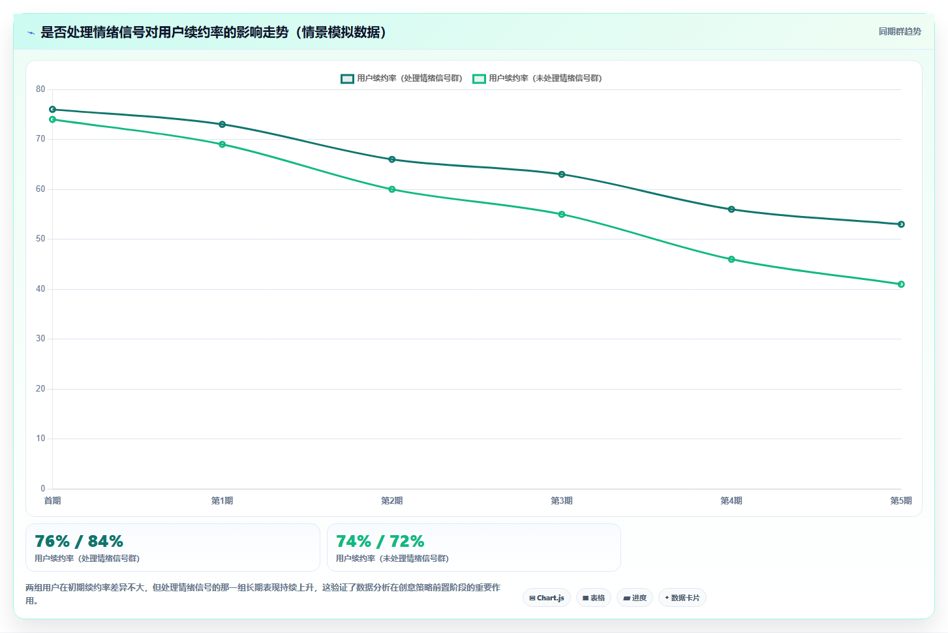The image size is (948, 633).
Task: Select the light green data point at 第4期
Action: (731, 259)
